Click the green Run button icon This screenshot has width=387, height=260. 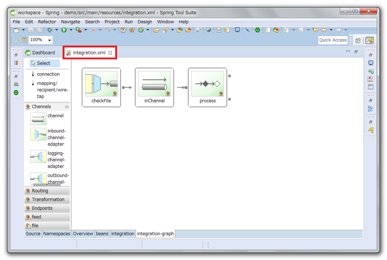tap(64, 30)
